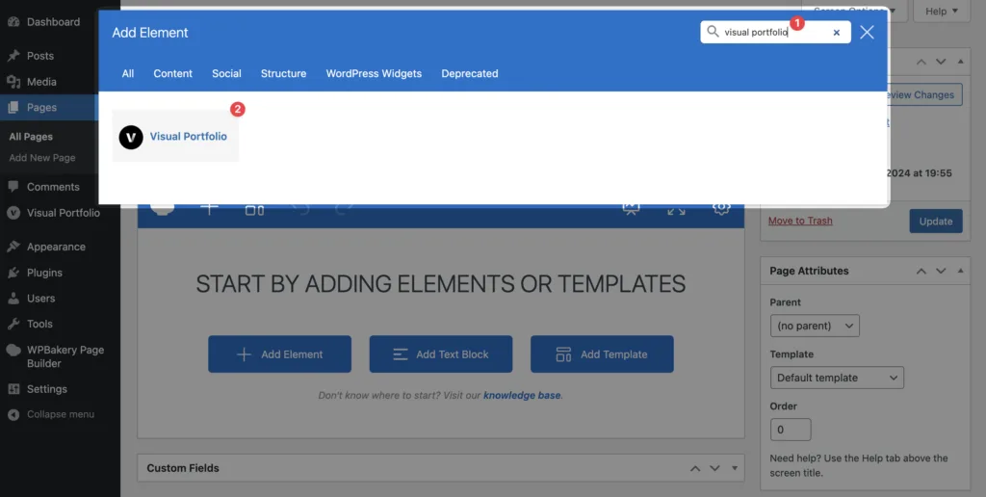Open the Posts menu icon

pos(13,56)
